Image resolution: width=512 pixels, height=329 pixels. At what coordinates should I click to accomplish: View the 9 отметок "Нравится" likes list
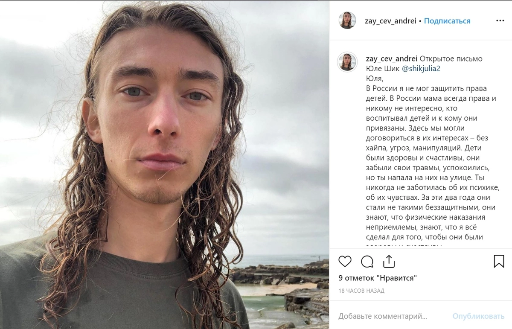378,278
